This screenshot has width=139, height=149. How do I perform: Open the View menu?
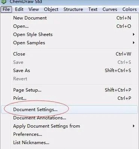coord(33,9)
